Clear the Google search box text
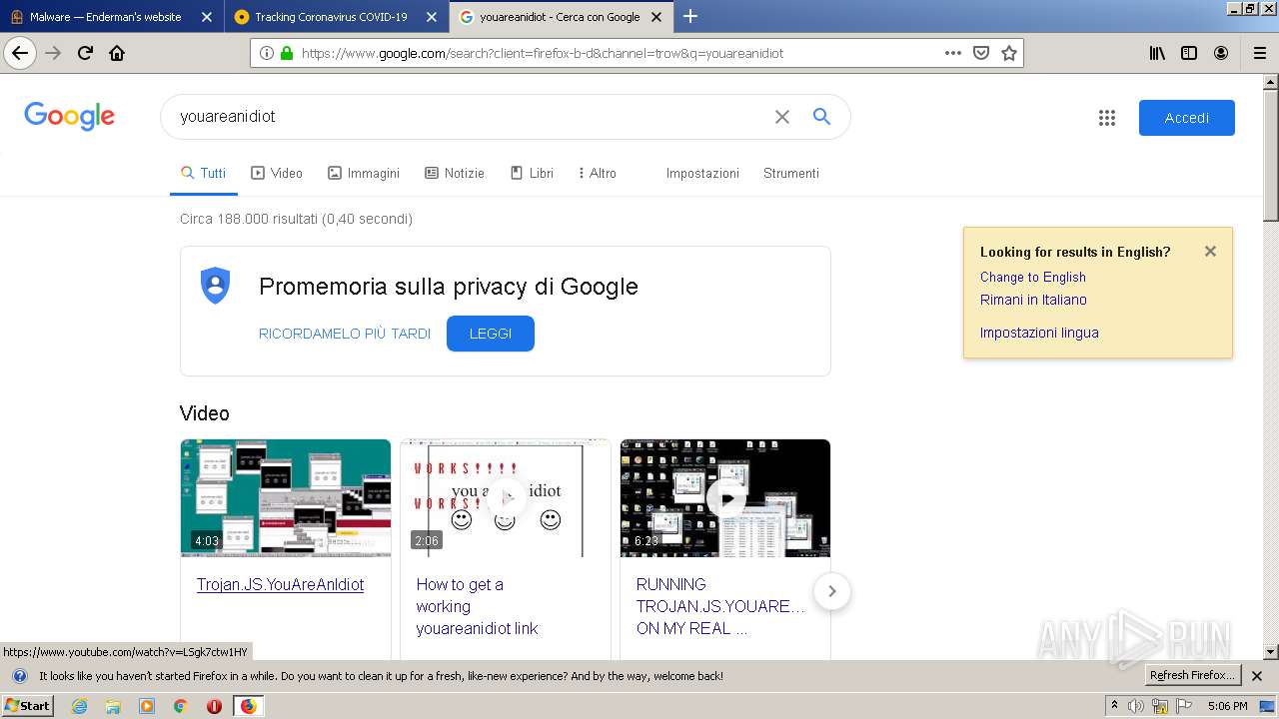This screenshot has height=719, width=1279. tap(782, 117)
